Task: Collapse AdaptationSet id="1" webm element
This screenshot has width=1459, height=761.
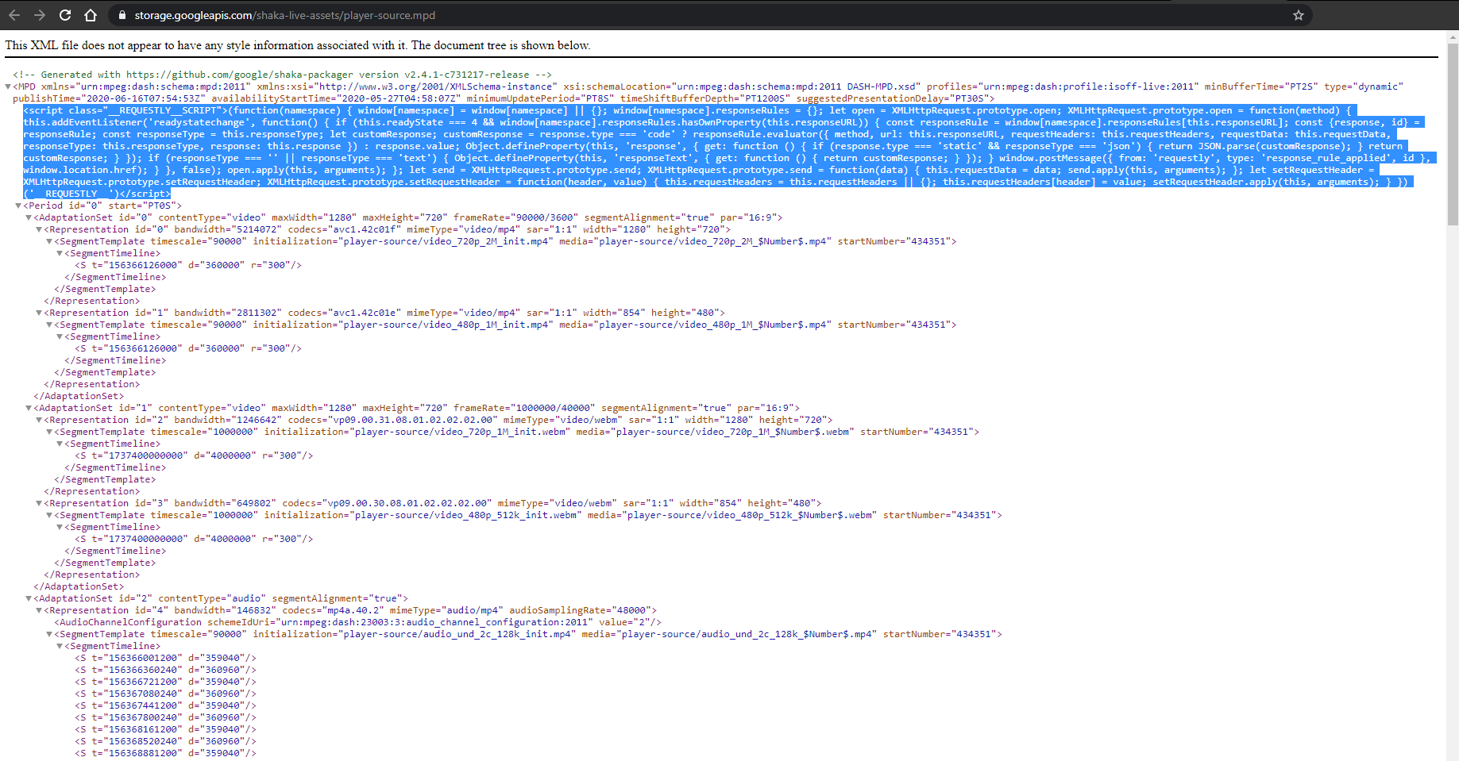Action: 30,407
